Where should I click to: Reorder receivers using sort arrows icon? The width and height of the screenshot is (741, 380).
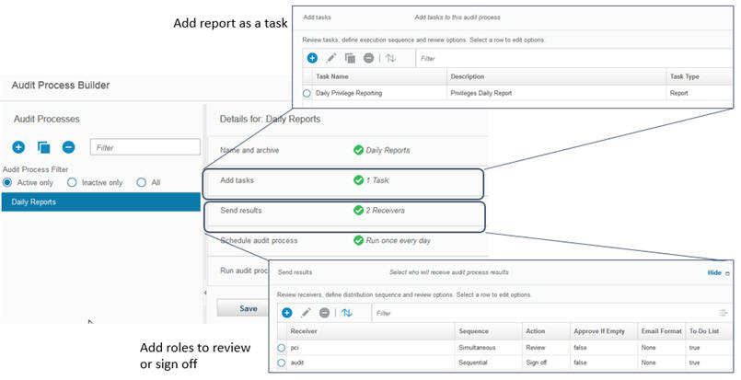pos(347,313)
